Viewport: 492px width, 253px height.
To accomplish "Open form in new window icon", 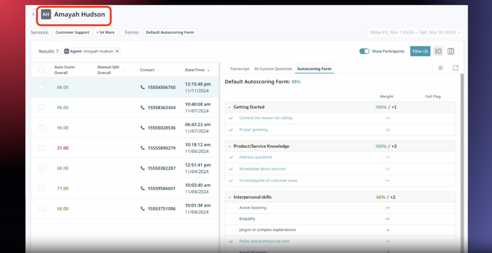I will 455,68.
